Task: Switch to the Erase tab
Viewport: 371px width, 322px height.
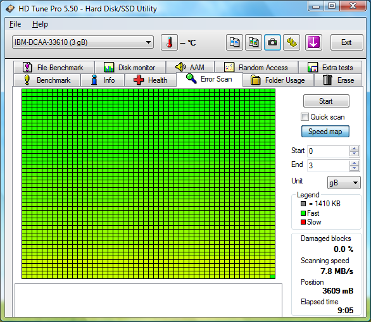Action: [338, 80]
